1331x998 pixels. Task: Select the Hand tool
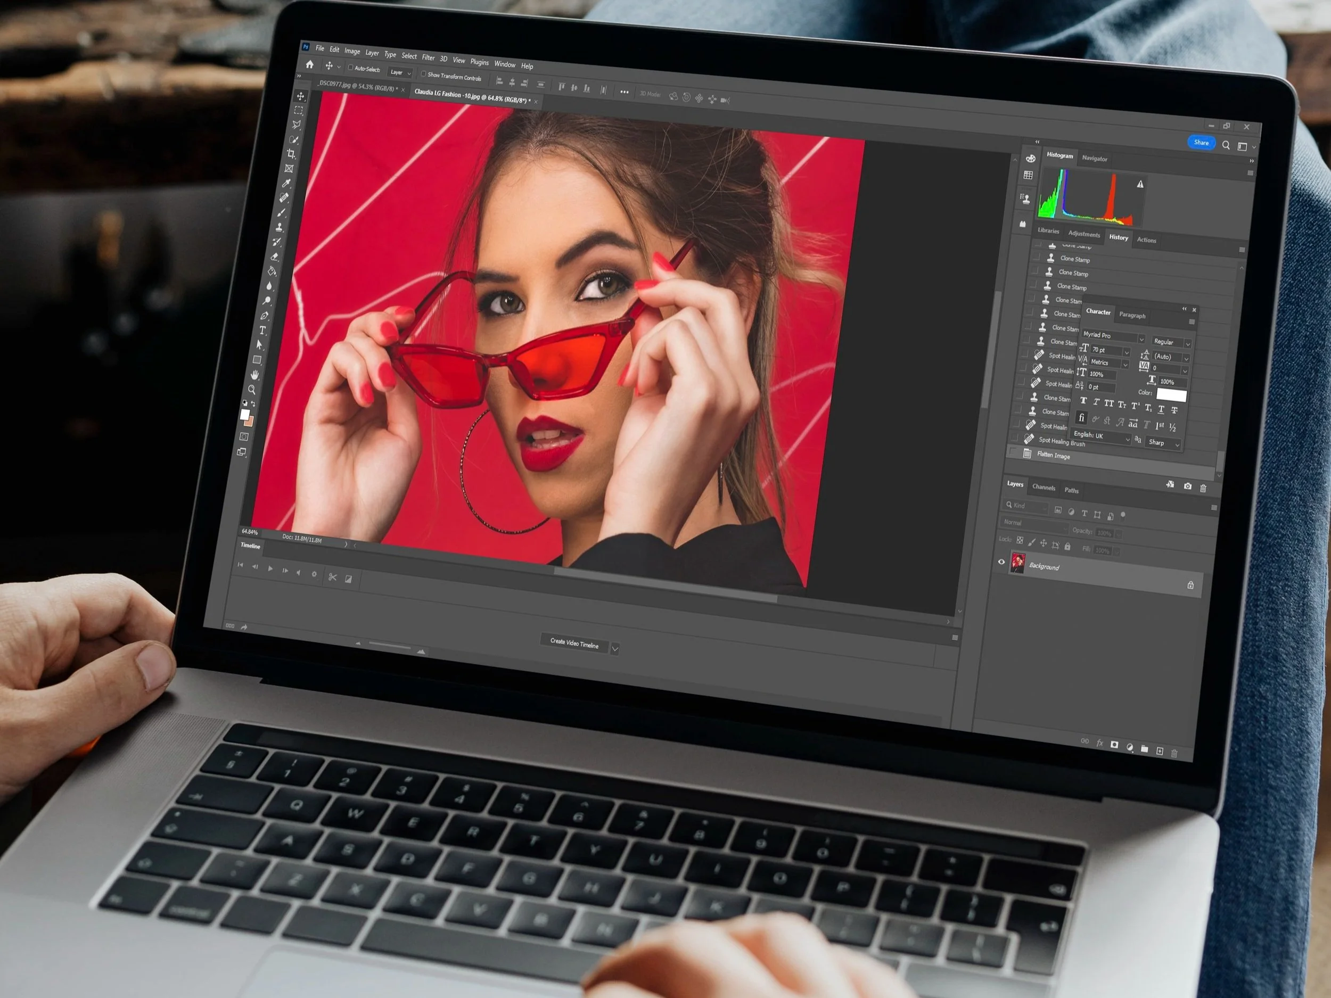point(254,375)
